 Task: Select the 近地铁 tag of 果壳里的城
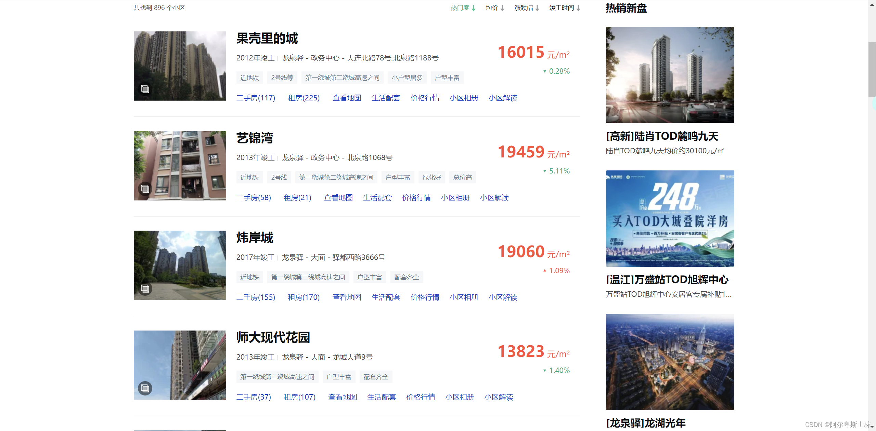pos(249,78)
